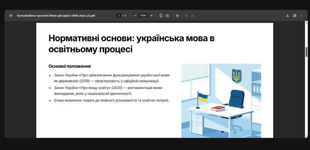
Task: Click the vertical scrollbar thumb
Action: click(306, 52)
